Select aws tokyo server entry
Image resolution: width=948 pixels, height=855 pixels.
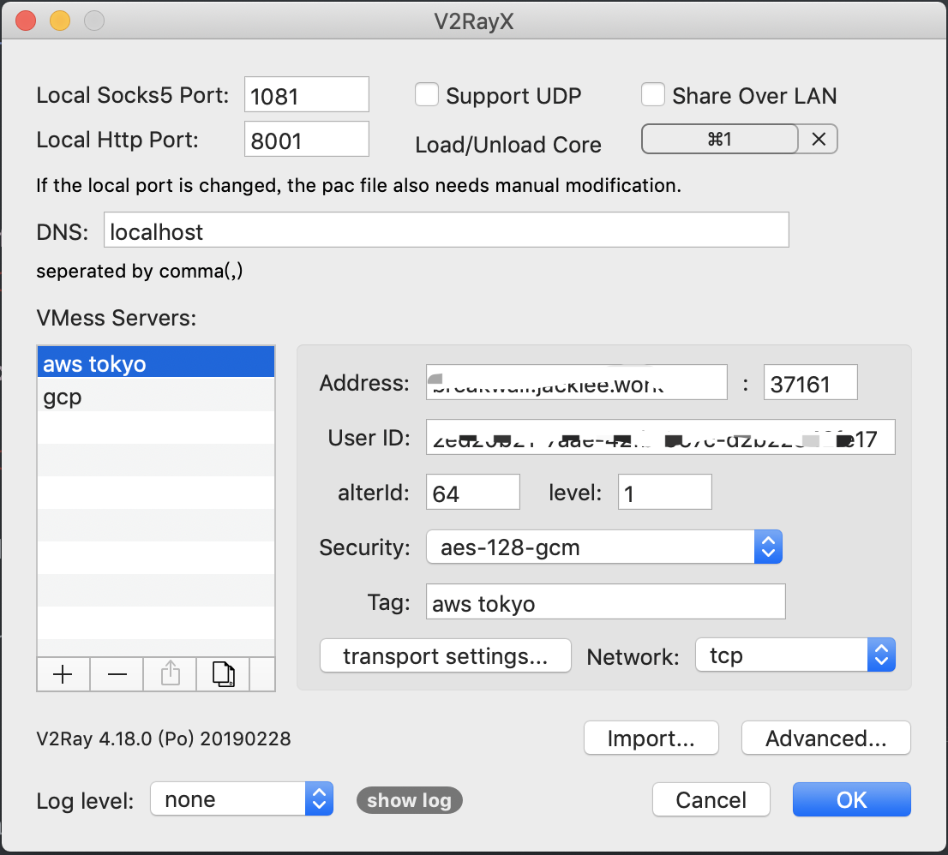pos(155,363)
